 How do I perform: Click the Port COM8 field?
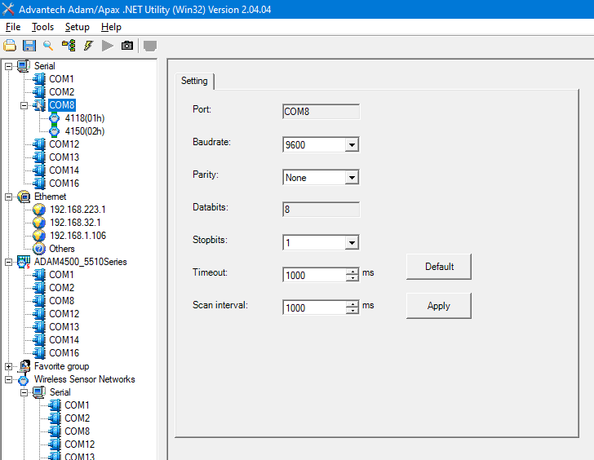coord(321,112)
